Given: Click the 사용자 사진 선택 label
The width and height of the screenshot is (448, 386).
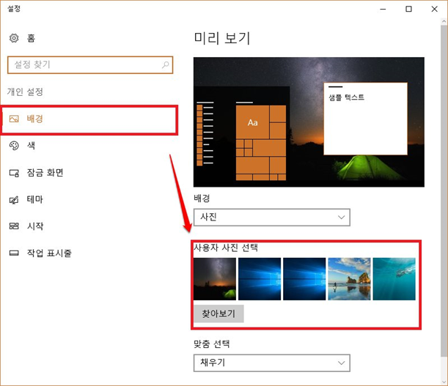Looking at the screenshot, I should click(x=226, y=248).
